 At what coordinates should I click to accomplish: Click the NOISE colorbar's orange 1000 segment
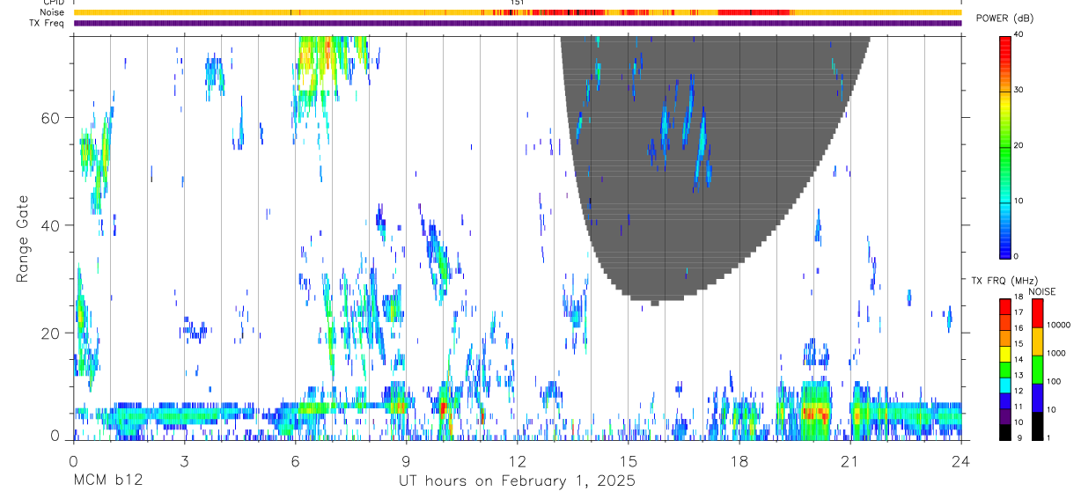(1037, 341)
